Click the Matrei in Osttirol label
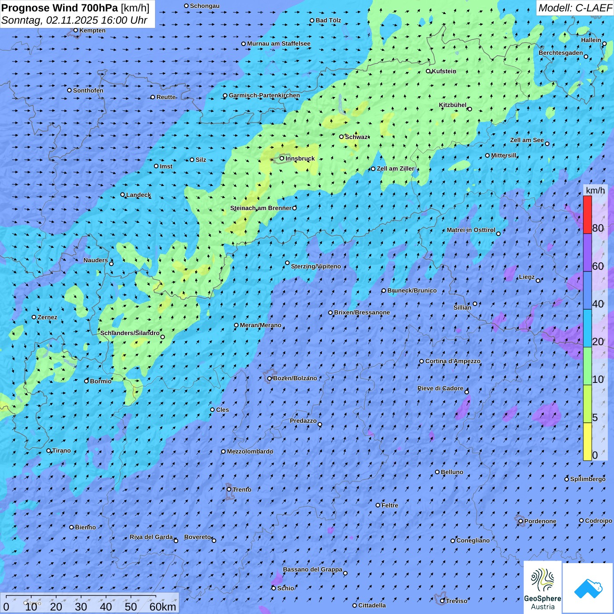 point(471,230)
